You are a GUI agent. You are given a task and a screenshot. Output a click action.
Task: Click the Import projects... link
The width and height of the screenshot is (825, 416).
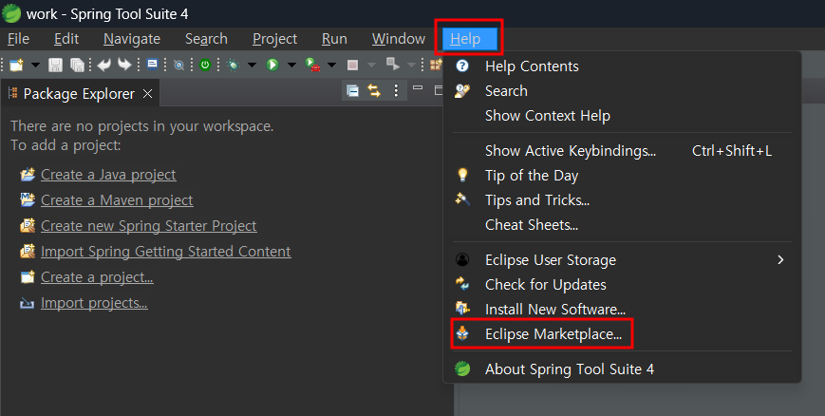94,303
